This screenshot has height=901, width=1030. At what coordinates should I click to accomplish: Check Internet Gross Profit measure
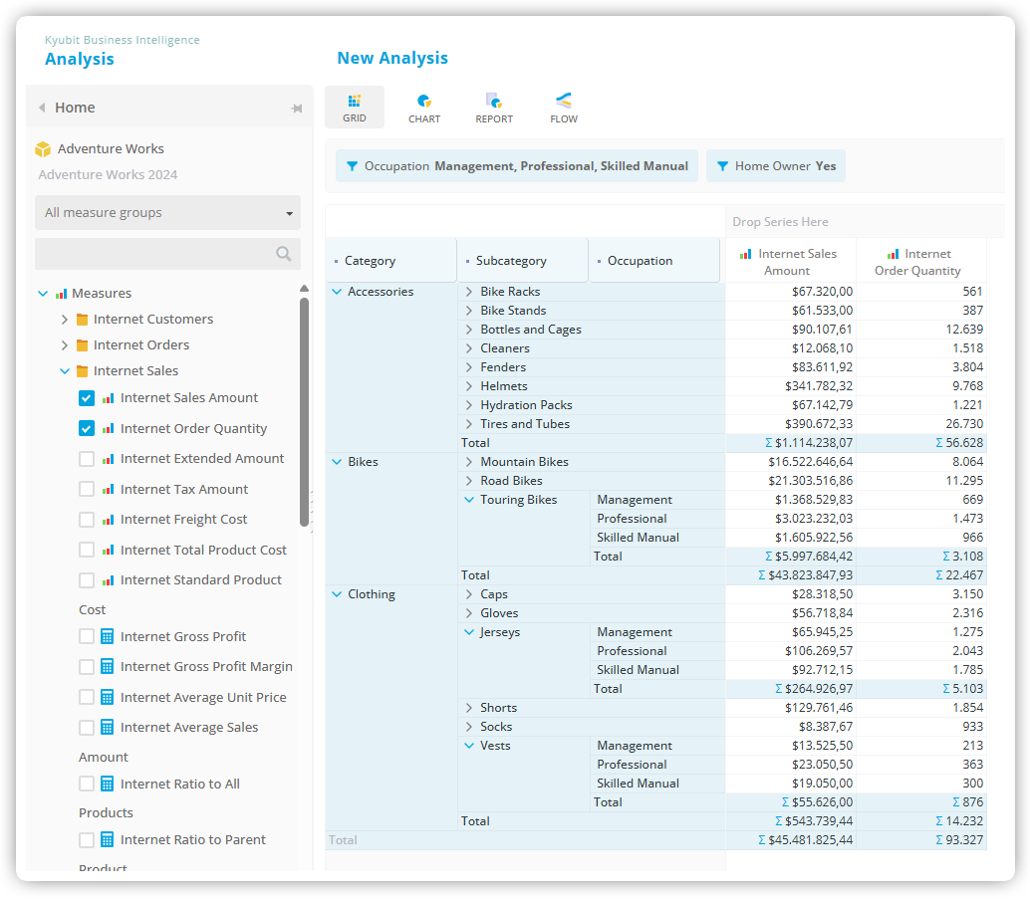coord(86,636)
